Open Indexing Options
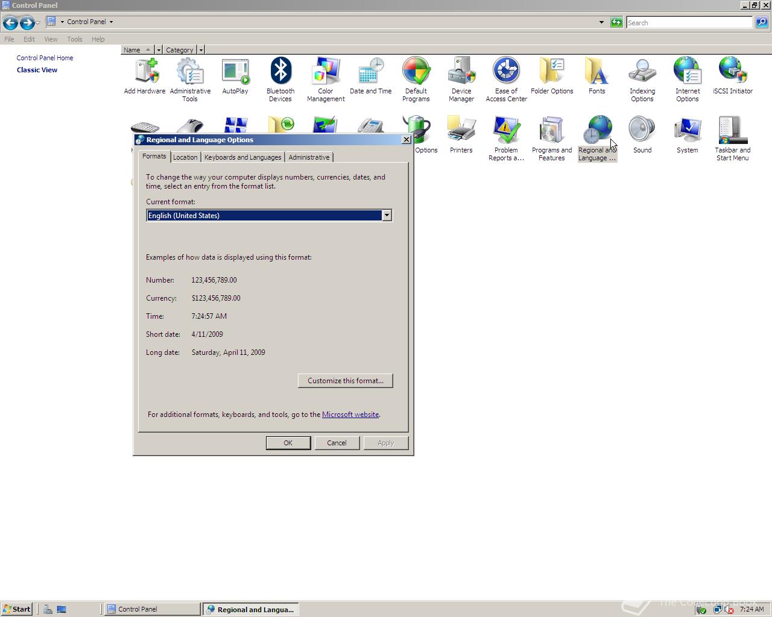 coord(642,80)
